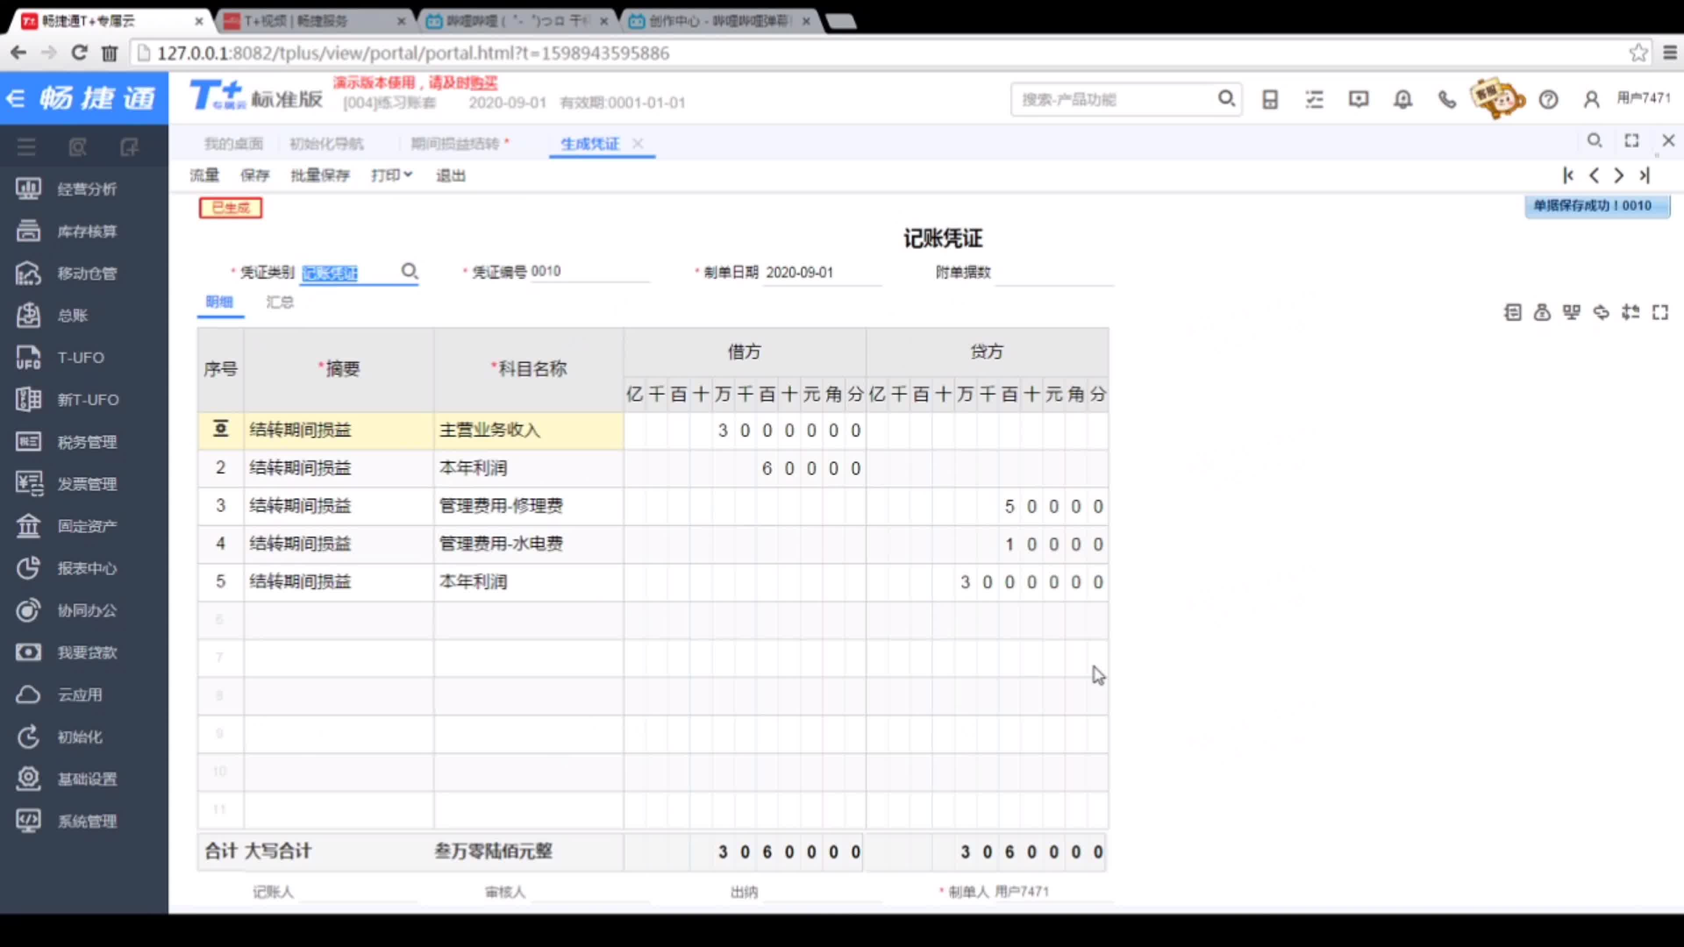Go to the previous voucher
This screenshot has height=947, width=1684.
[1594, 175]
